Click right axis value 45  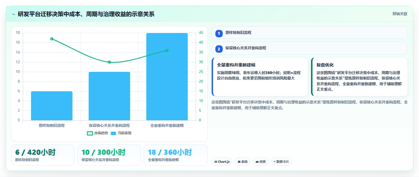tap(201, 33)
